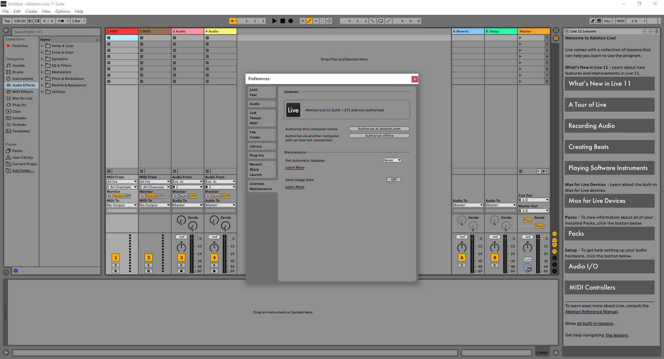Select Library tab in Preferences
This screenshot has height=359, width=664.
[261, 147]
